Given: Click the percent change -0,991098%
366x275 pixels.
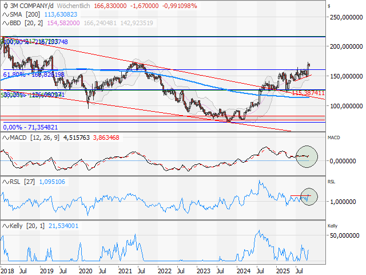Looking at the screenshot, I should 180,6.
